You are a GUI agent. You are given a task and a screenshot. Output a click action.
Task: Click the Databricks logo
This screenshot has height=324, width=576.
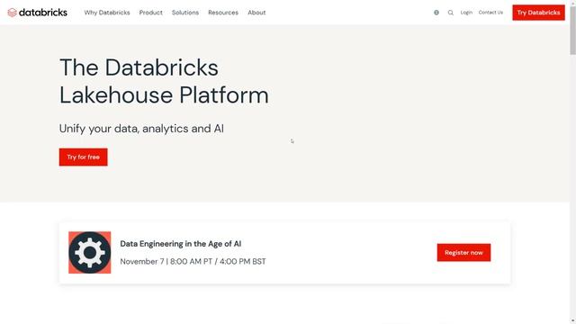(x=38, y=13)
